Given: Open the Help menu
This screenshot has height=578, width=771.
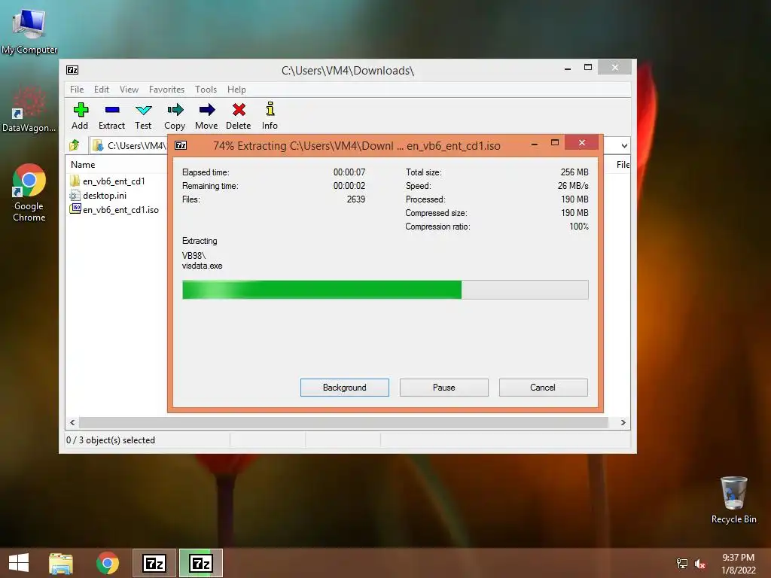Looking at the screenshot, I should coord(236,90).
